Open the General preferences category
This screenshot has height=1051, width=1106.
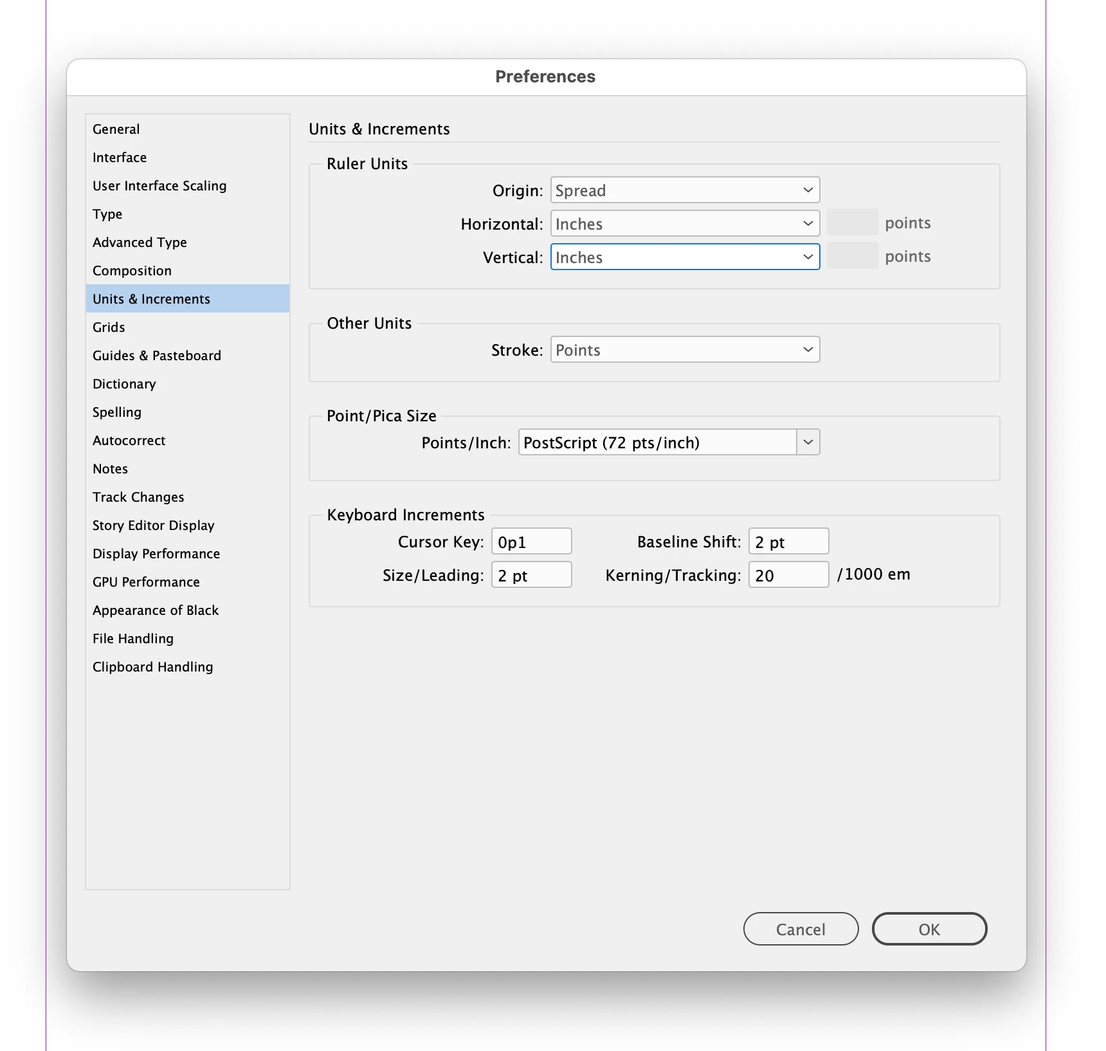[x=187, y=129]
